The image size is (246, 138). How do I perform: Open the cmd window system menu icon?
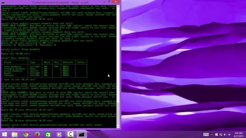coord(3,3)
